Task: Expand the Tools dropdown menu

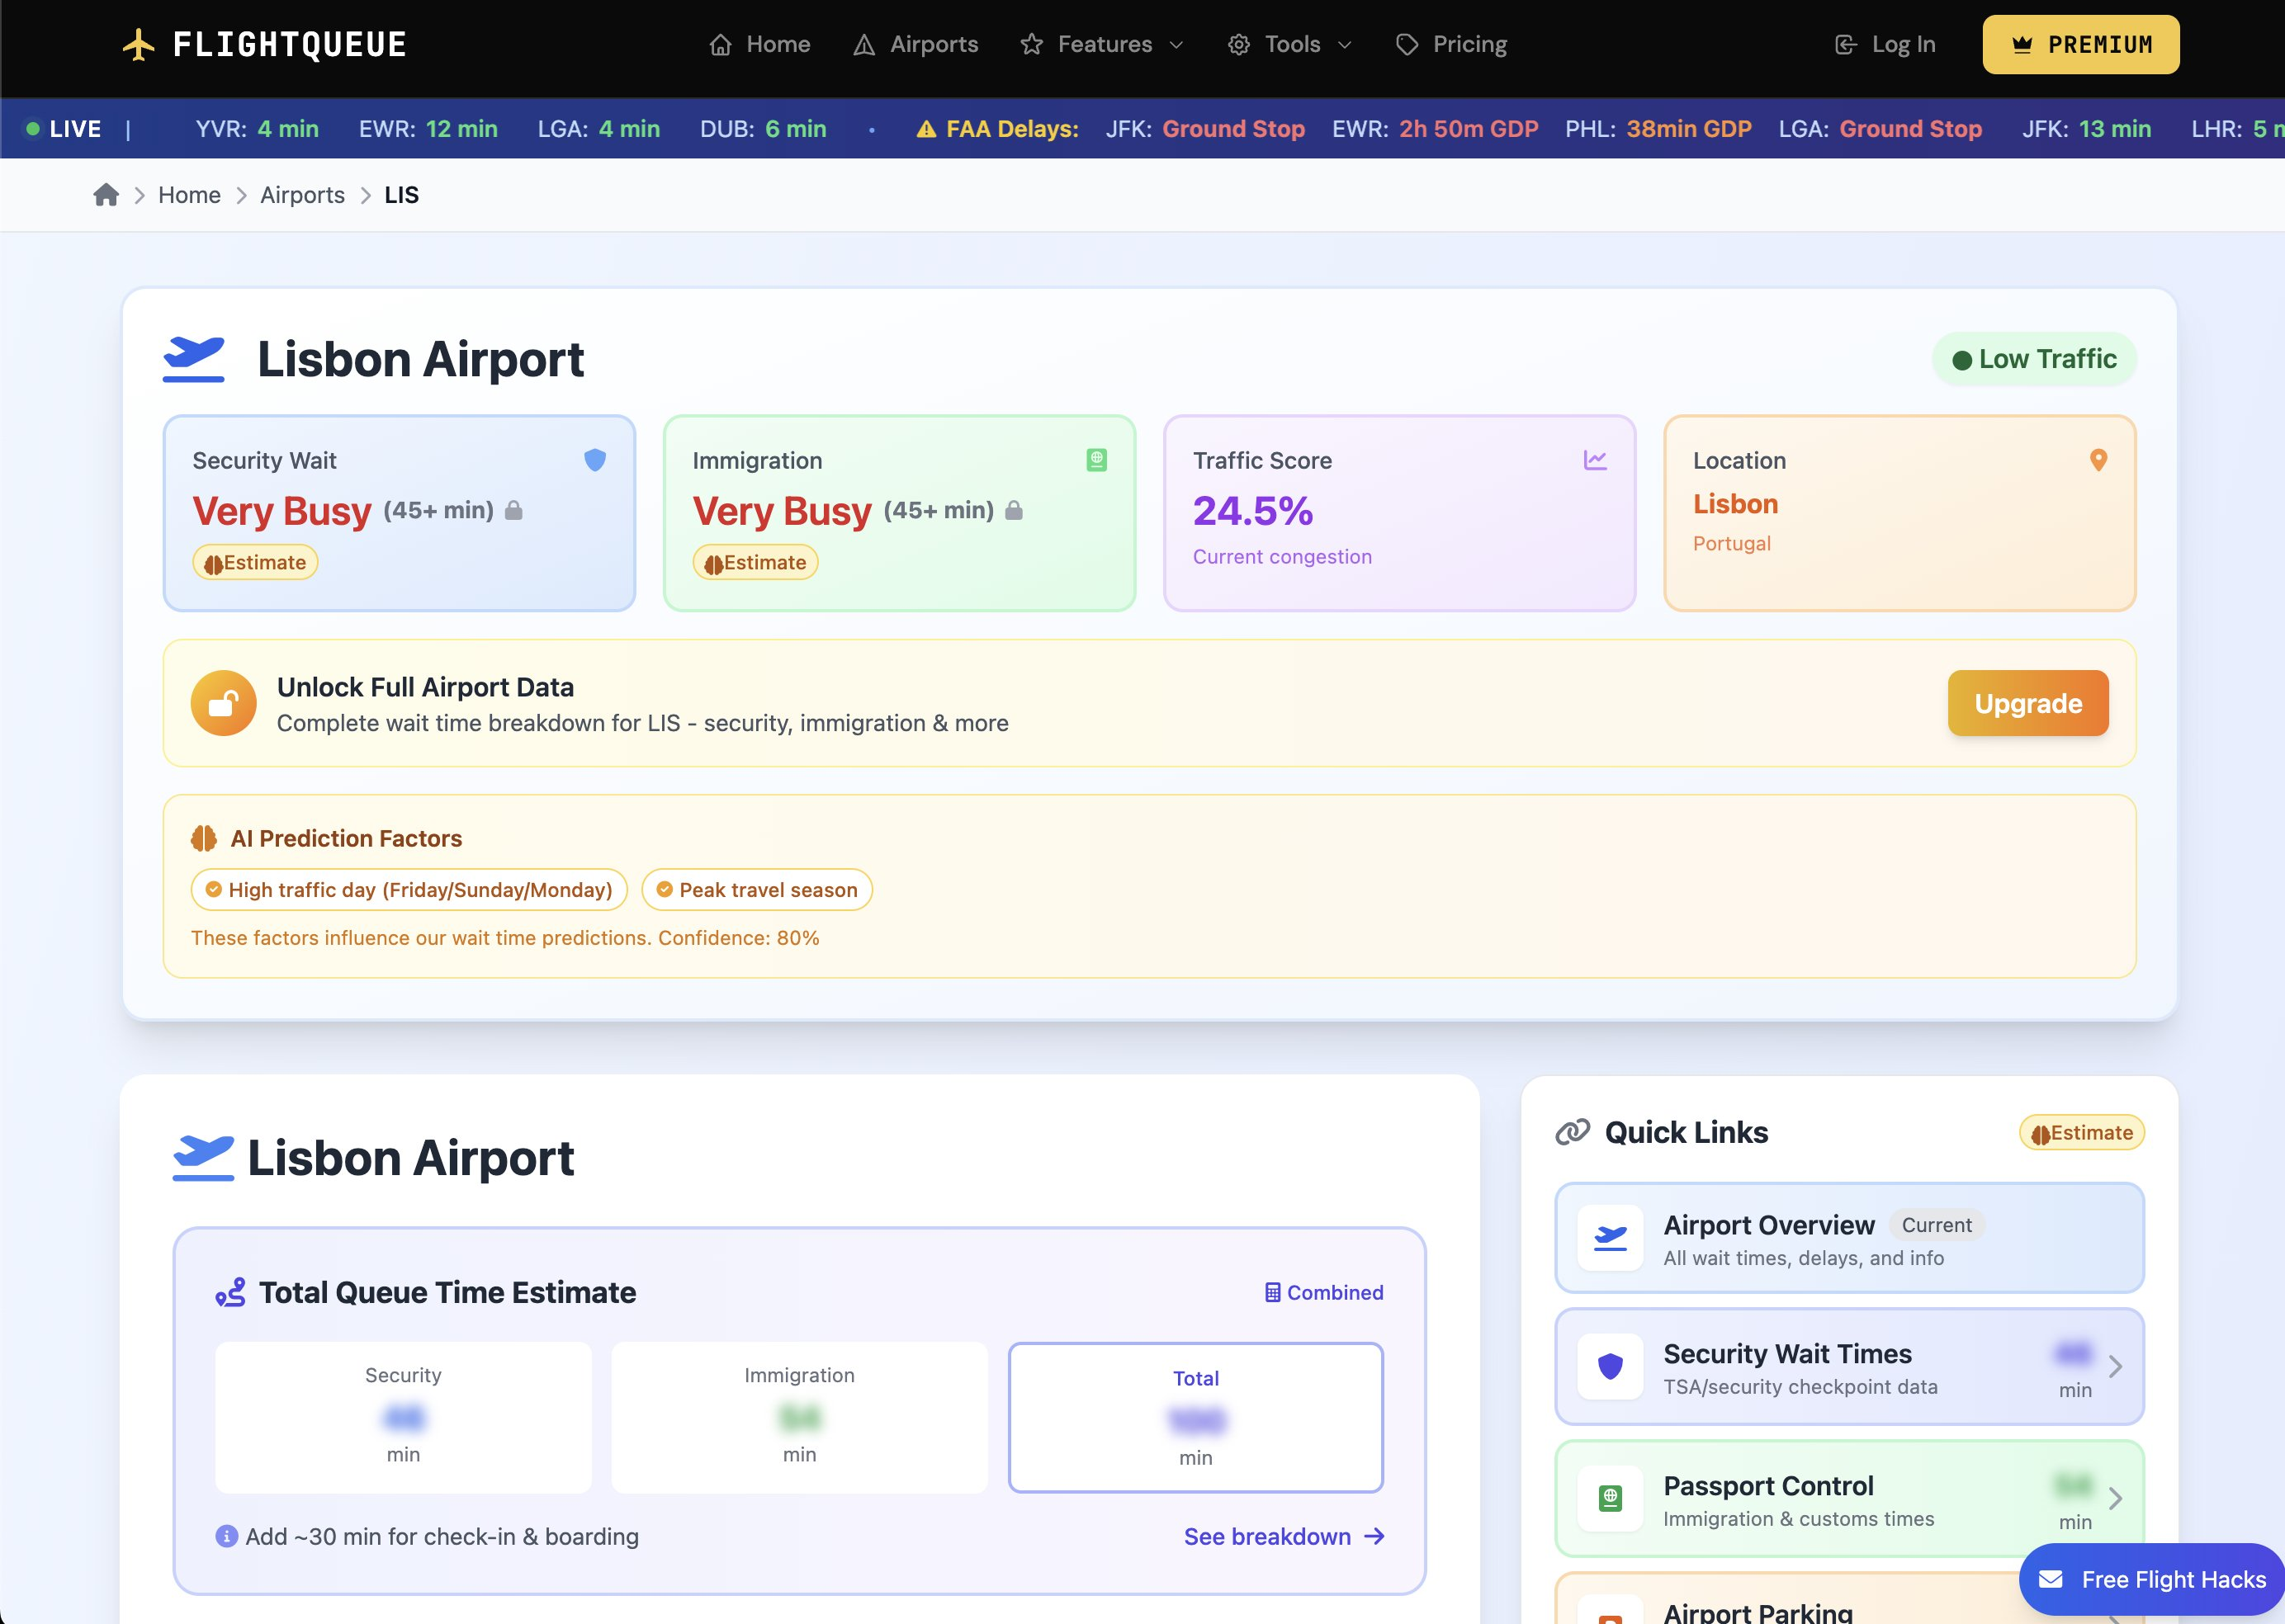Action: click(1289, 44)
